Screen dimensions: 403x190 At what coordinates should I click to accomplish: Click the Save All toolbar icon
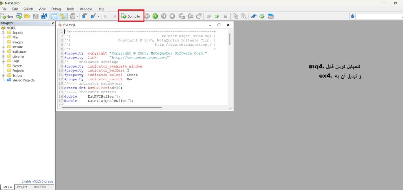44,16
